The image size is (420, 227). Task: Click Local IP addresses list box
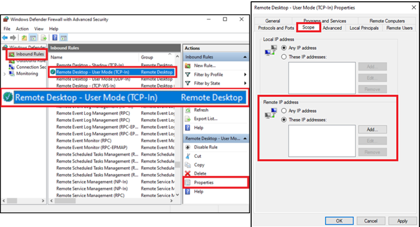pyautogui.click(x=322, y=78)
